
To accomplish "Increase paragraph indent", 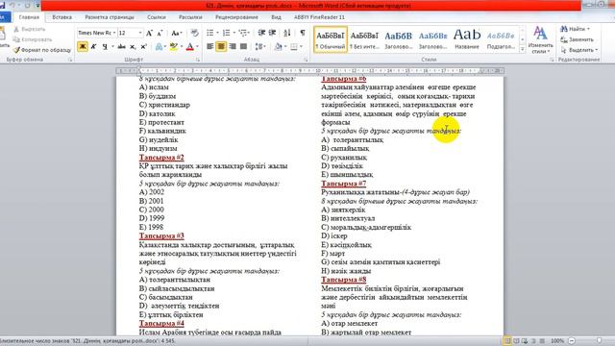I will click(x=272, y=33).
